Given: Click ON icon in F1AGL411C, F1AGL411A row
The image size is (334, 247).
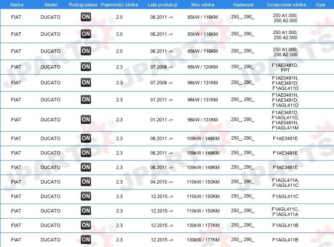Looking at the screenshot, I should [86, 210].
